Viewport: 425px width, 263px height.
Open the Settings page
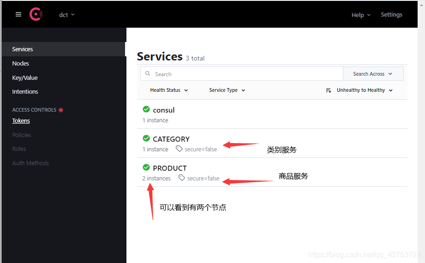point(391,15)
